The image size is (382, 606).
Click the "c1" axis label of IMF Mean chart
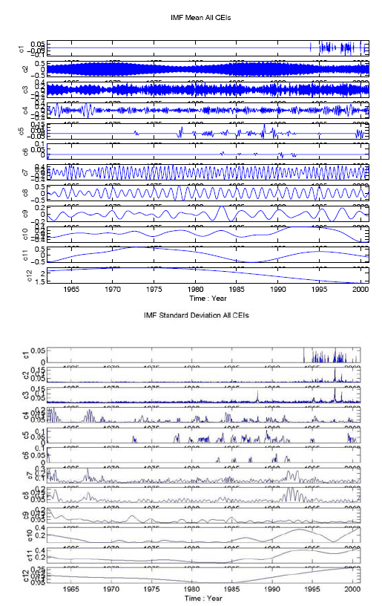click(x=22, y=49)
